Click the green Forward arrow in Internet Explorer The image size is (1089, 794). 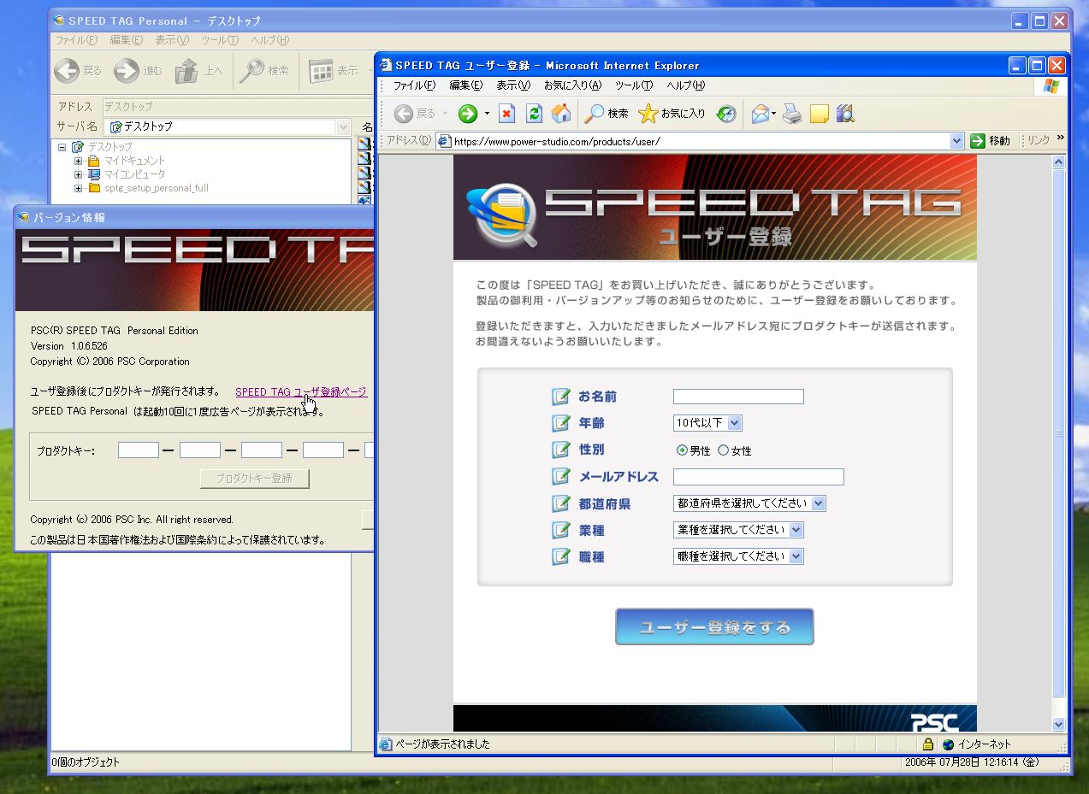pyautogui.click(x=468, y=114)
